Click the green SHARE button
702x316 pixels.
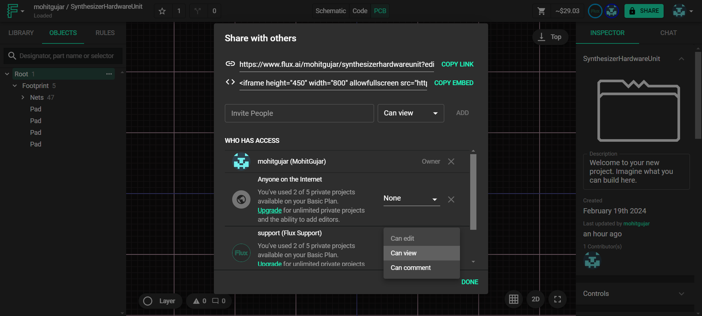[x=644, y=11]
